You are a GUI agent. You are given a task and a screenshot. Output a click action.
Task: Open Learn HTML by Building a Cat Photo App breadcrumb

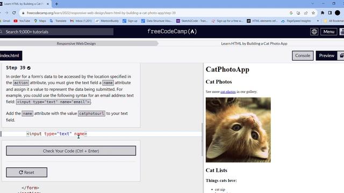(x=254, y=43)
